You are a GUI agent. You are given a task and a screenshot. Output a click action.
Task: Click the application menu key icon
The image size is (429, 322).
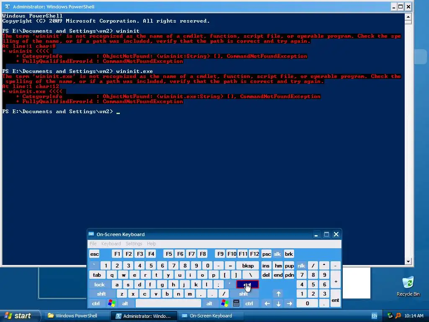(x=236, y=304)
